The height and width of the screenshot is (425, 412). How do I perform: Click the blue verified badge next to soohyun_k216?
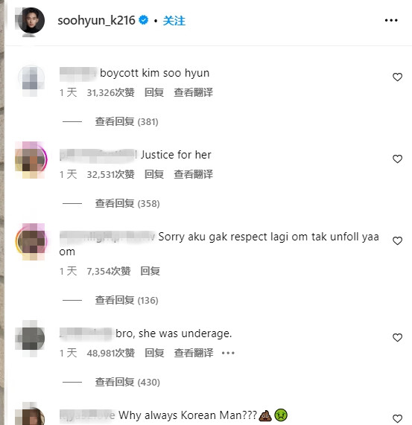click(144, 20)
